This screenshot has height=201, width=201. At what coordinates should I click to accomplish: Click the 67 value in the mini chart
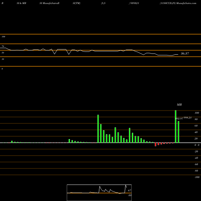[x=129, y=191]
